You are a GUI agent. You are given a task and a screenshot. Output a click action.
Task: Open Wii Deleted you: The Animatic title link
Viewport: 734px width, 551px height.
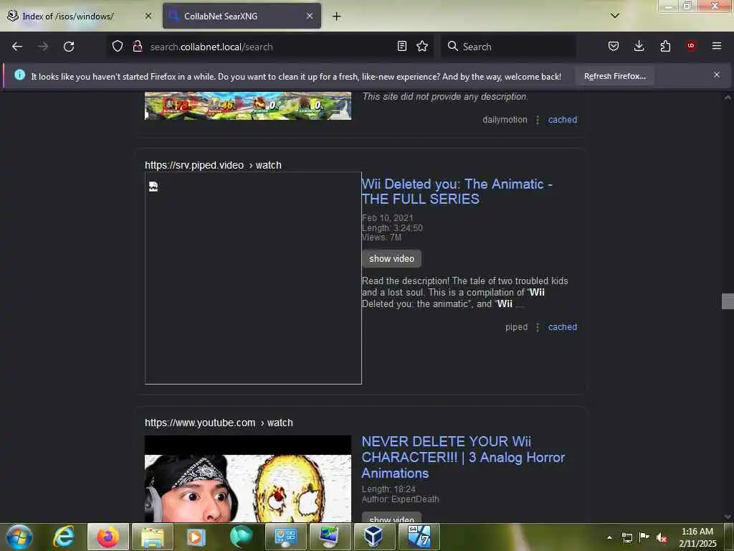[457, 191]
